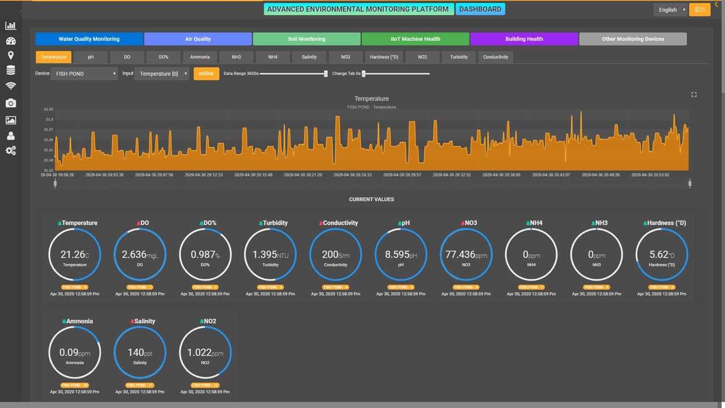Click the NO3 current value gauge
This screenshot has height=408, width=725.
click(x=466, y=254)
